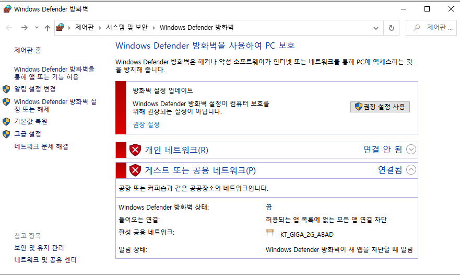Click the shield icon beside 방화벽 설정 또는 해제
This screenshot has height=275, width=460.
coord(6,101)
